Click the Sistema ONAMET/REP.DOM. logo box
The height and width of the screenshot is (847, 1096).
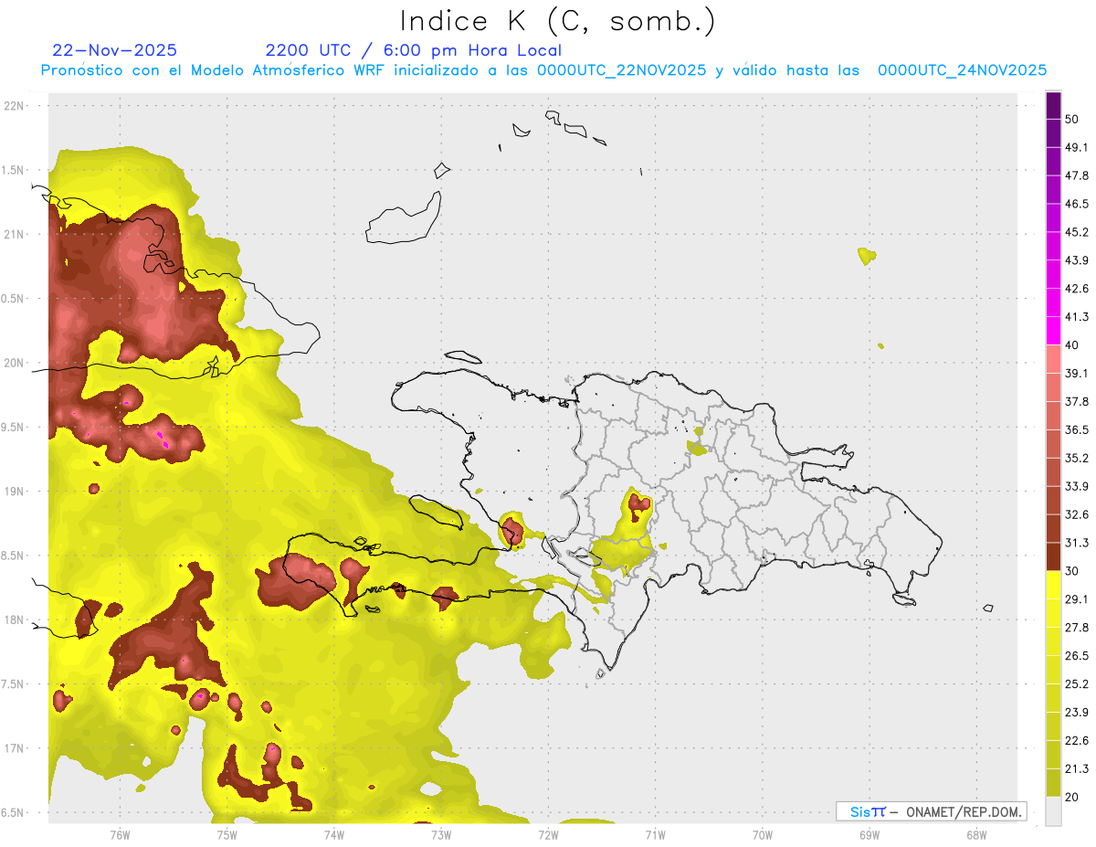click(x=931, y=811)
